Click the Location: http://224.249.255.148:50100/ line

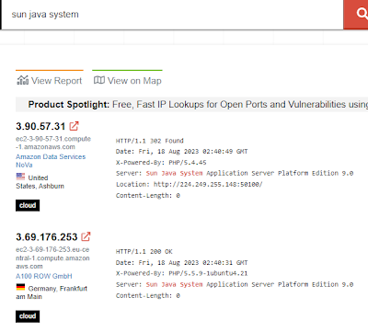[190, 184]
